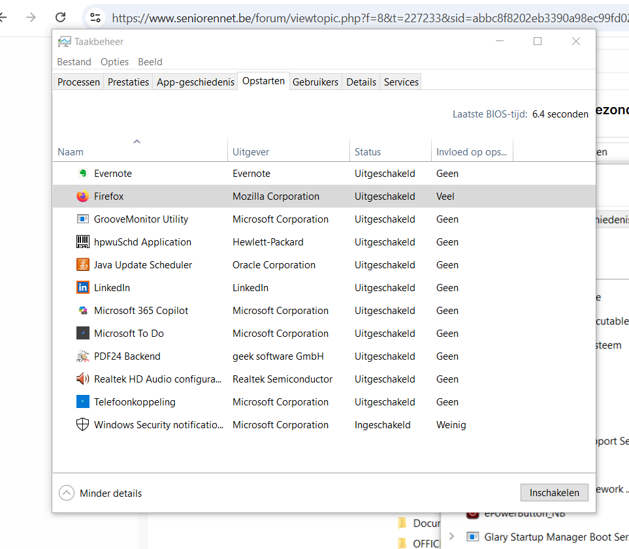629x549 pixels.
Task: Open the Opties menu
Action: (x=114, y=62)
